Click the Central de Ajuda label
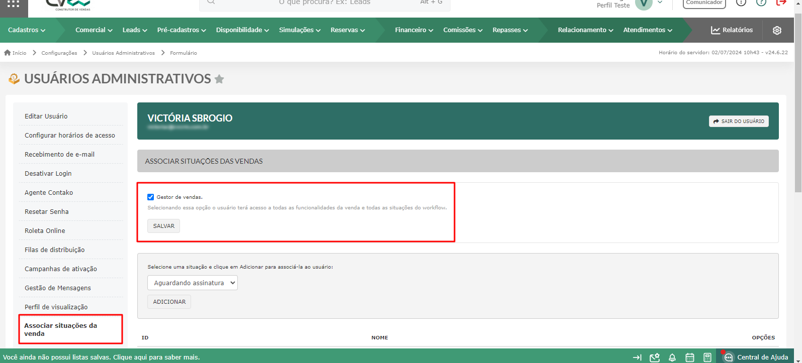The height and width of the screenshot is (363, 802). (763, 357)
